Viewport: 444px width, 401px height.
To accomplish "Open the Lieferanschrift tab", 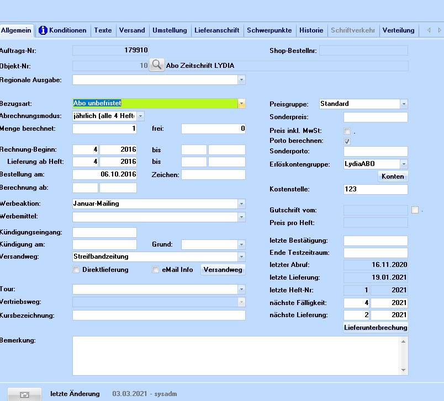I will (x=217, y=30).
